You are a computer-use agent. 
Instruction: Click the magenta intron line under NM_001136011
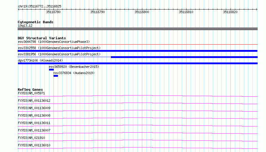click(x=137, y=126)
